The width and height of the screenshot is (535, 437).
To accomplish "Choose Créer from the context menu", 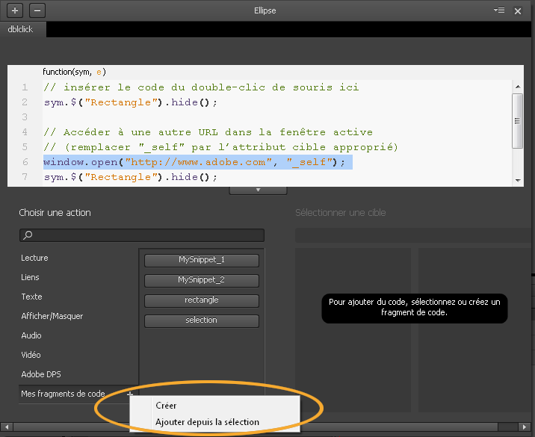I will pyautogui.click(x=166, y=406).
